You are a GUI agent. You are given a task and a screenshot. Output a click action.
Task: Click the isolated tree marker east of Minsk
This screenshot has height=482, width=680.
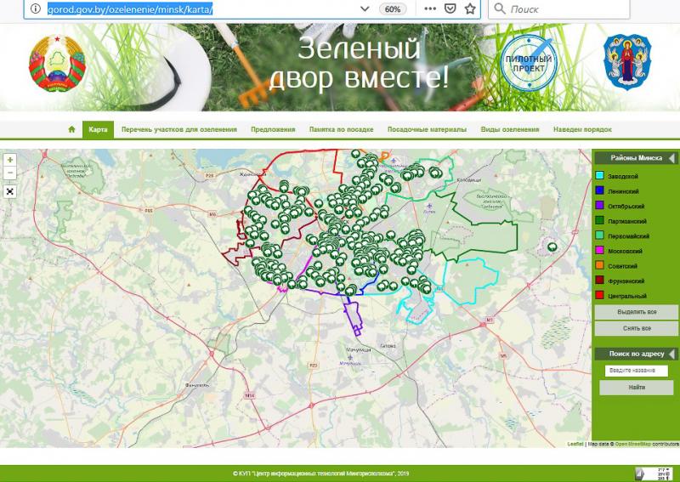pyautogui.click(x=552, y=247)
